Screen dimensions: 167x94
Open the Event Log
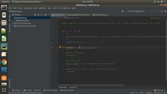click(159, 90)
